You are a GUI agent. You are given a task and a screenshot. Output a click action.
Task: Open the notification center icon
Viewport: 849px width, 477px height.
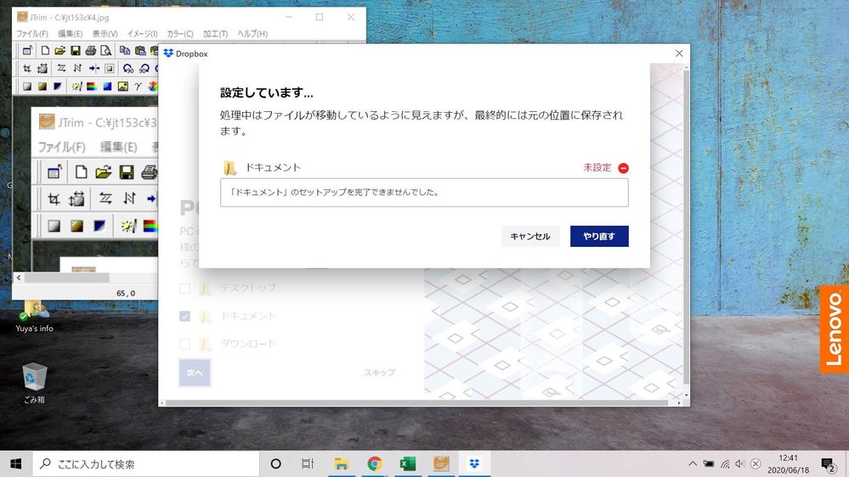click(828, 464)
